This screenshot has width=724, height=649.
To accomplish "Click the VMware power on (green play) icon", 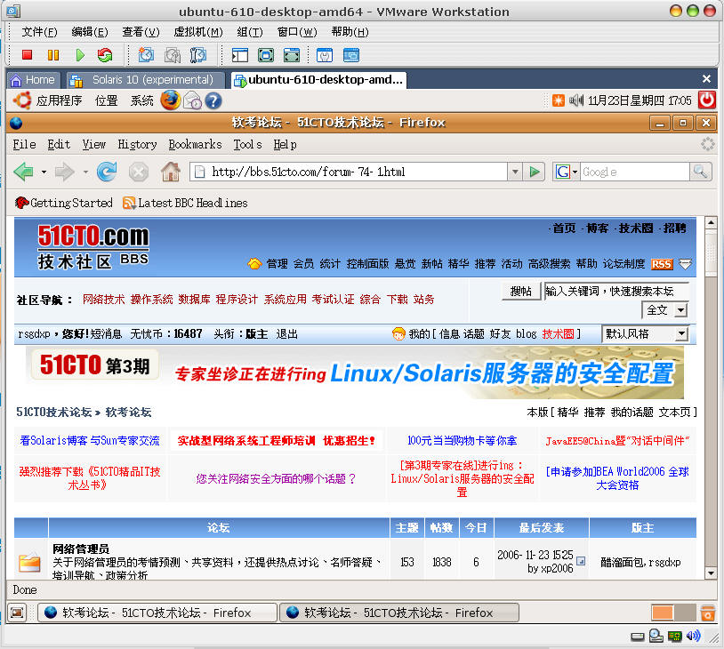I will point(80,55).
